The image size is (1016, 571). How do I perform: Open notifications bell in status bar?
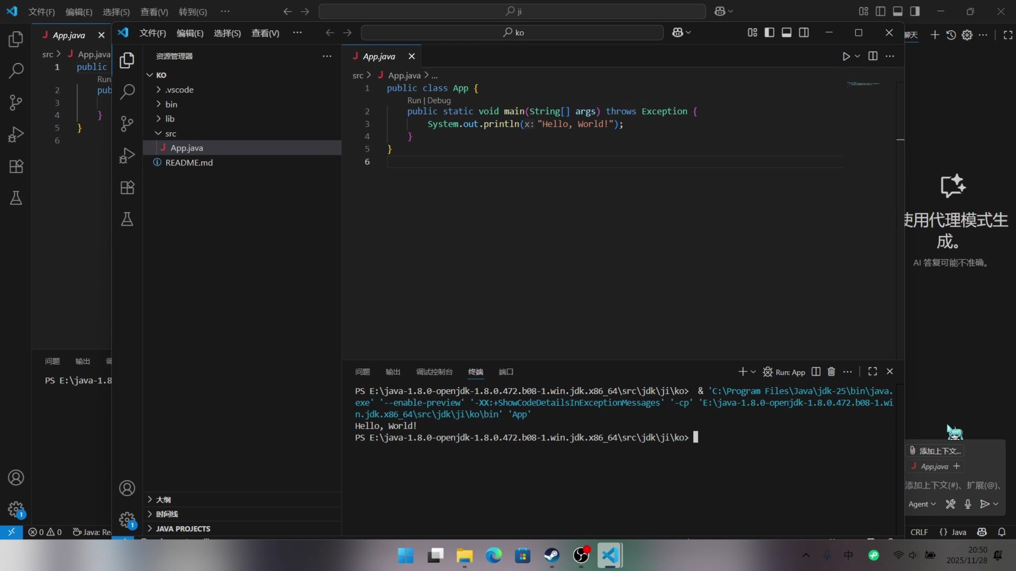tap(1002, 532)
